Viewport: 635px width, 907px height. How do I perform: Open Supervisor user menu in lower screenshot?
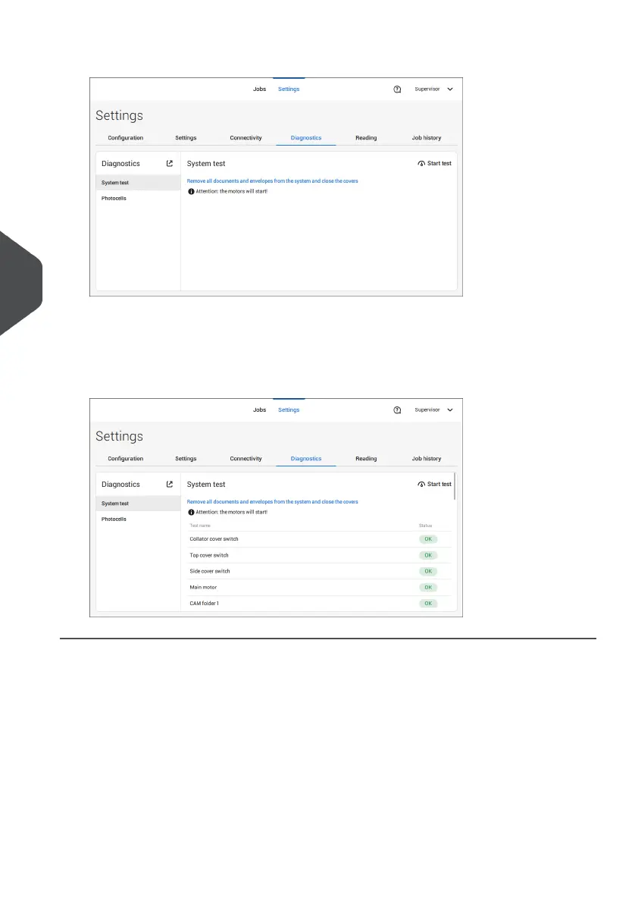coord(433,410)
